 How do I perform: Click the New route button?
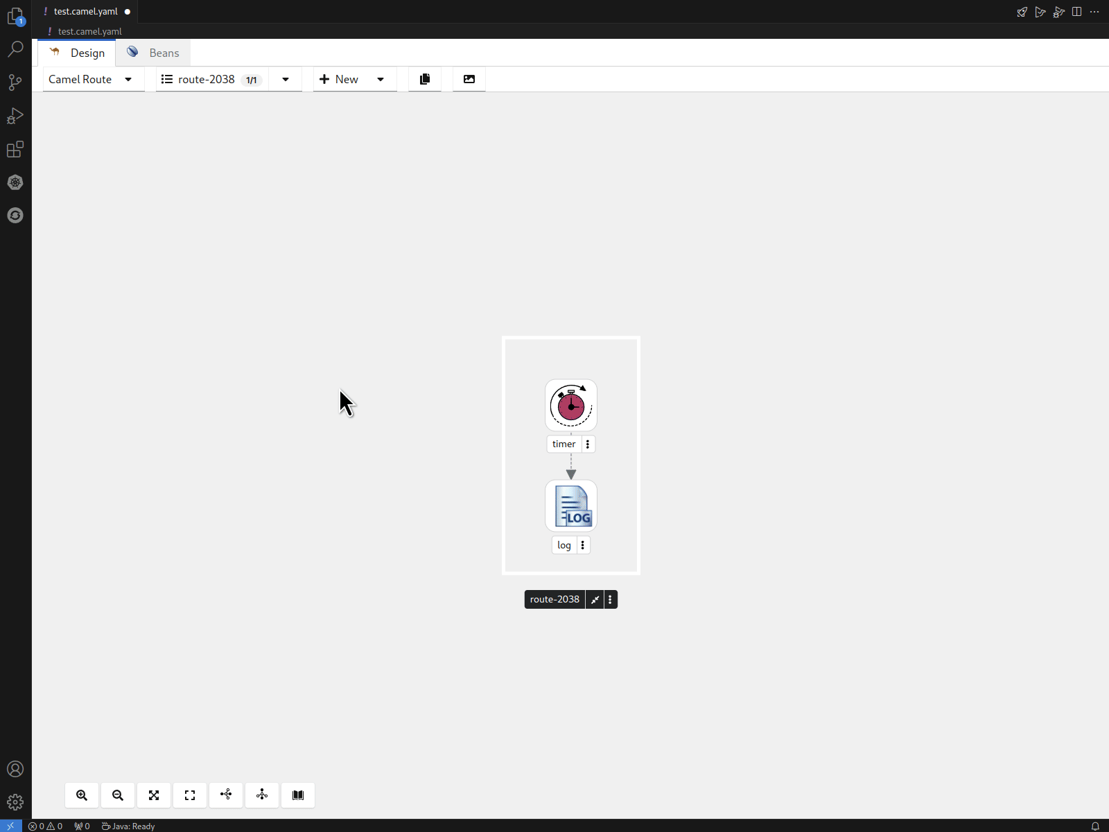[339, 79]
